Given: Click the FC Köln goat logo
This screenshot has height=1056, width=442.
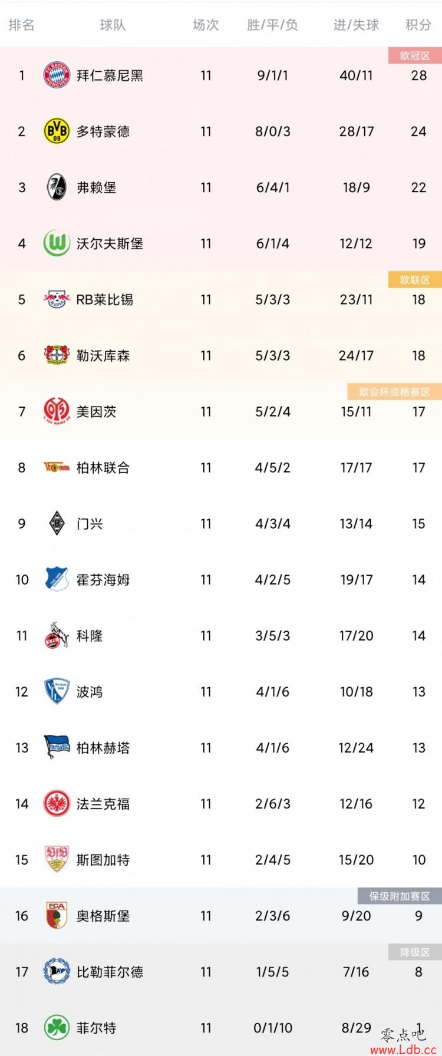Looking at the screenshot, I should tap(57, 636).
